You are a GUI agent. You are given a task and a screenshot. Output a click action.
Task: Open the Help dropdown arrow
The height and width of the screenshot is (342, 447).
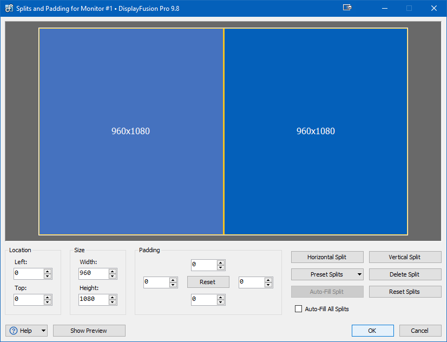pyautogui.click(x=43, y=331)
